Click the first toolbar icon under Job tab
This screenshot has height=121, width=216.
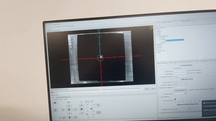coord(156,26)
